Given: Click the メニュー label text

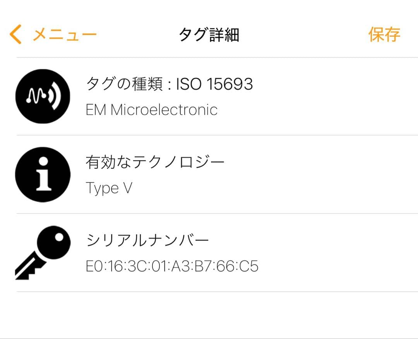Looking at the screenshot, I should tap(65, 34).
